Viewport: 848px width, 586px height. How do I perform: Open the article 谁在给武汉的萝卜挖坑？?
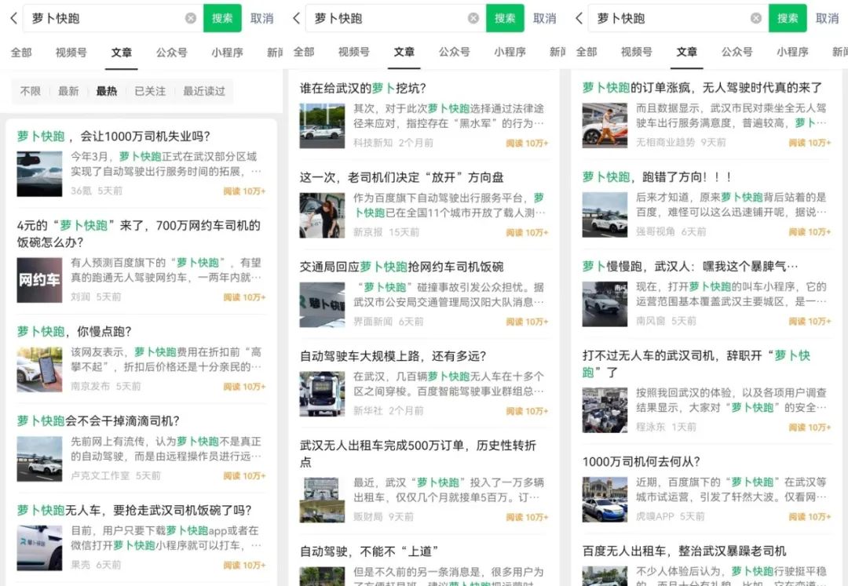coord(363,89)
